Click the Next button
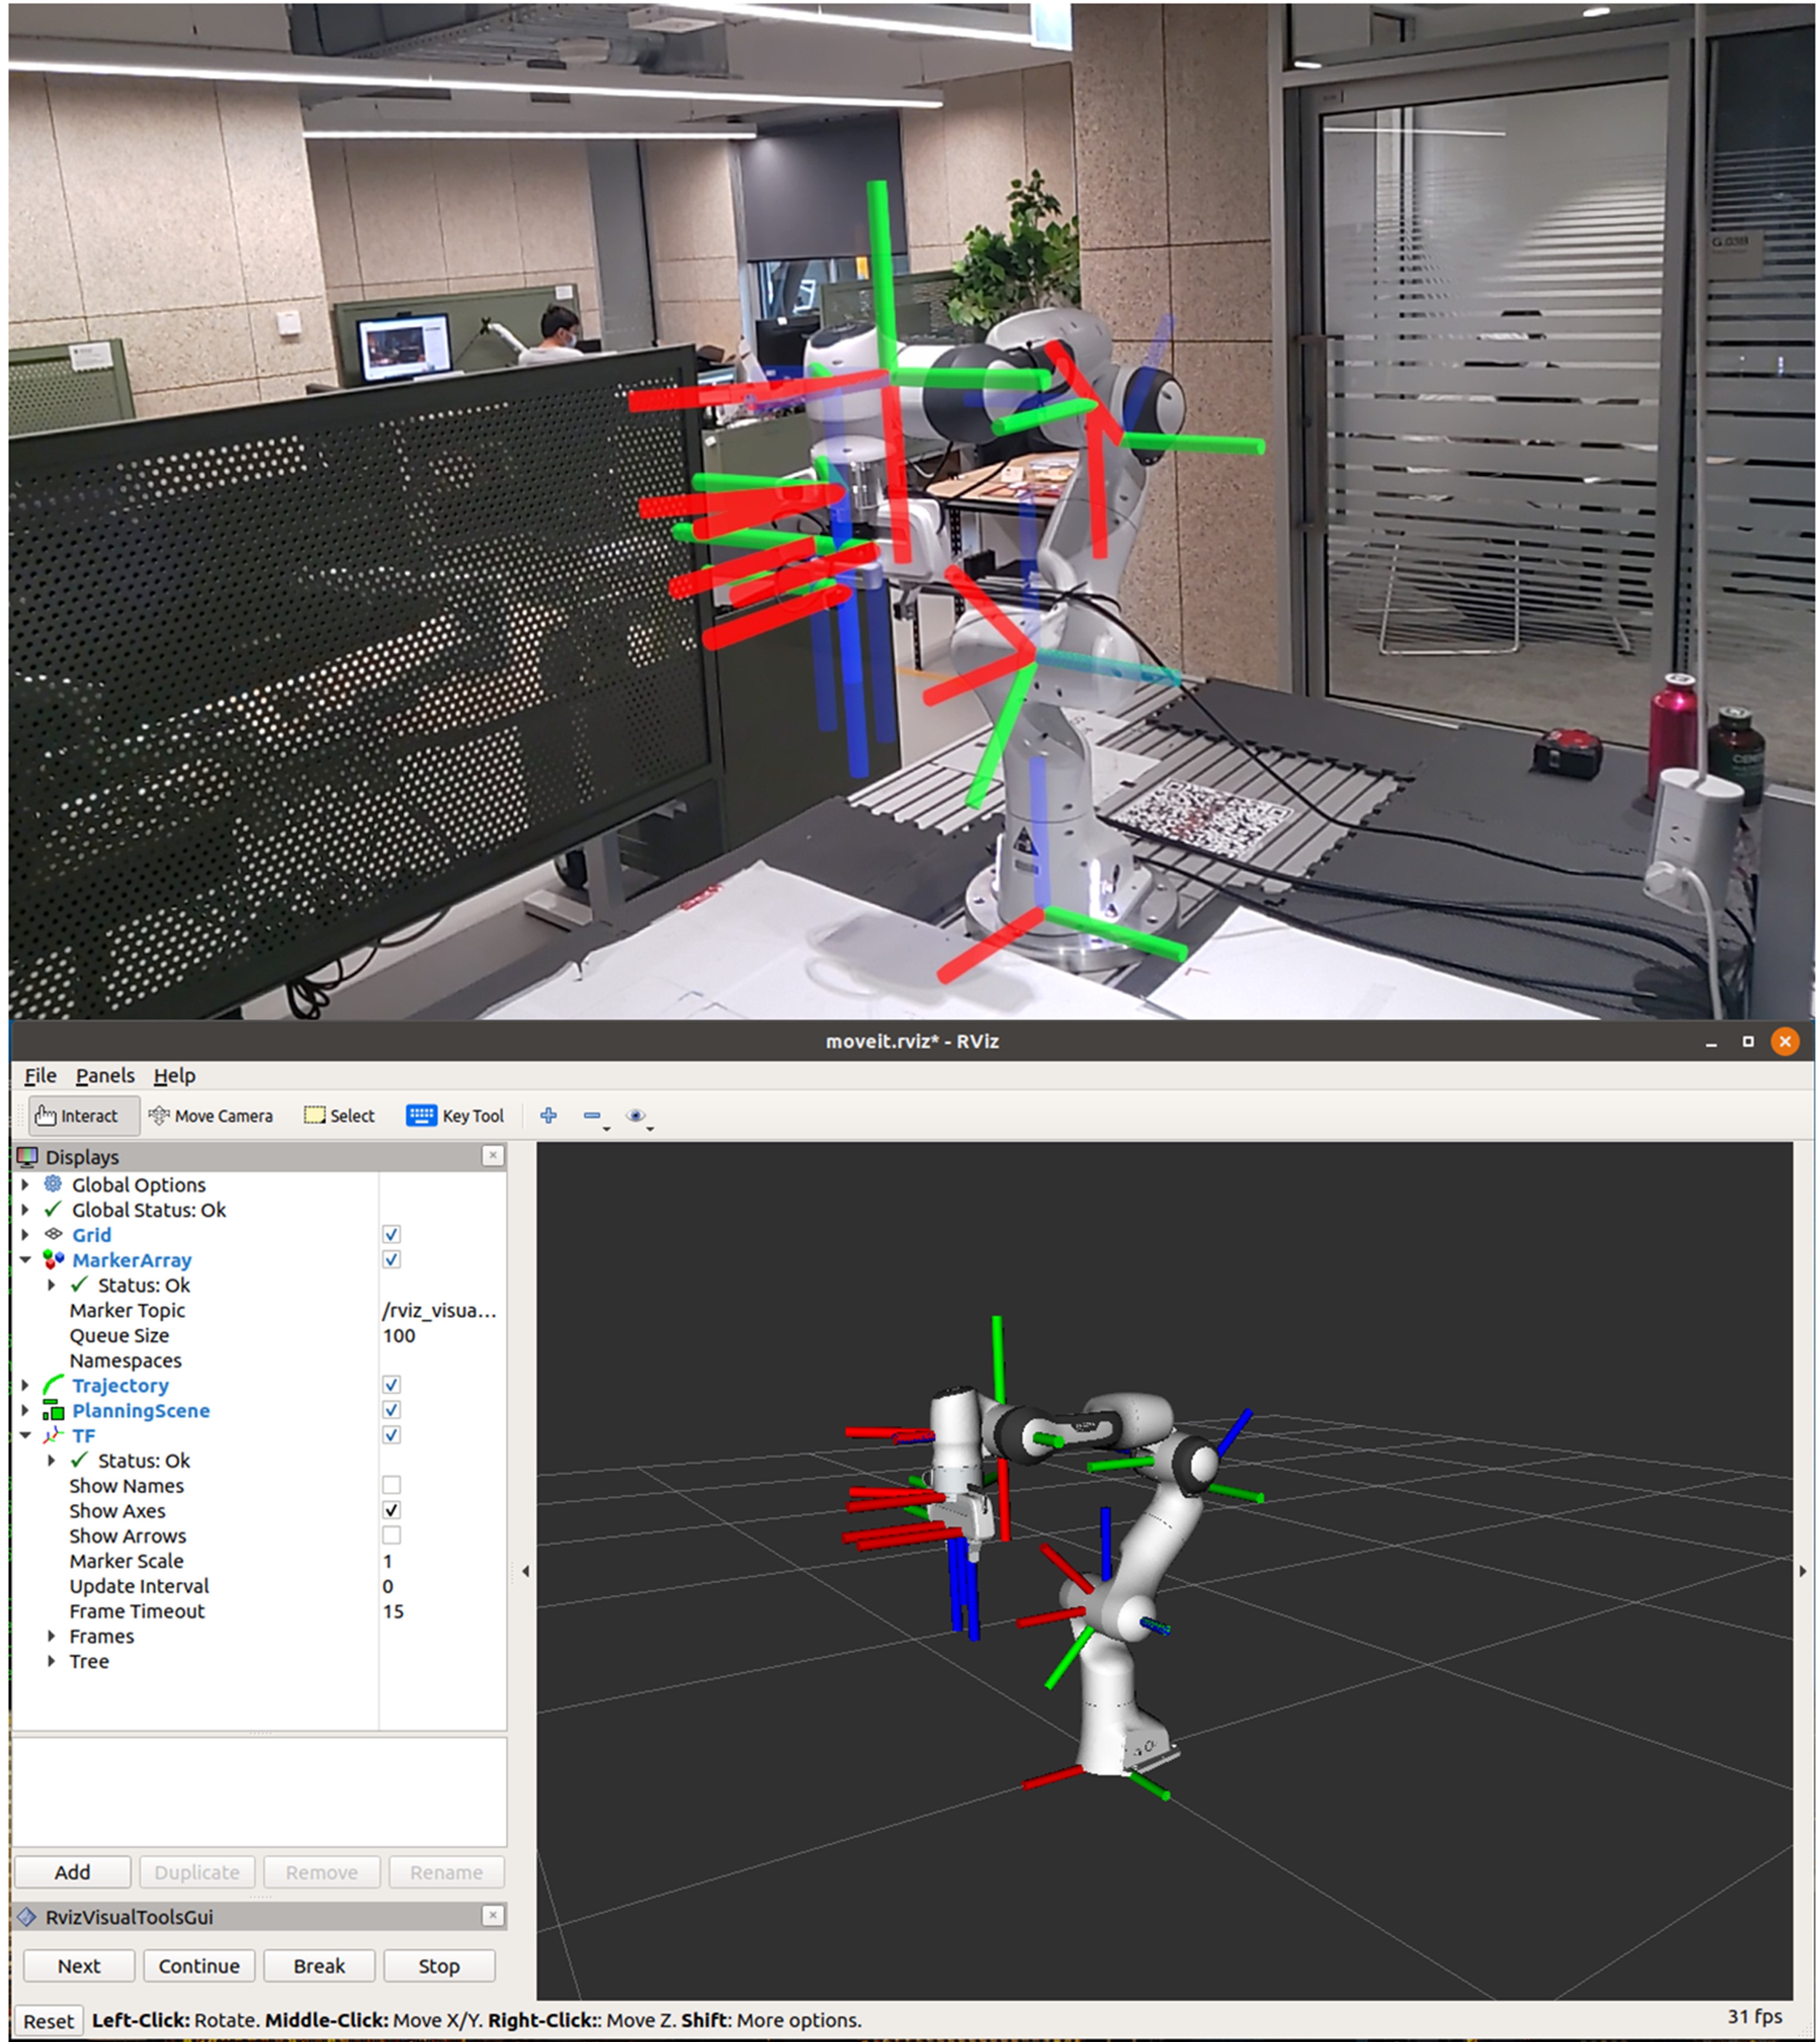 (79, 1965)
